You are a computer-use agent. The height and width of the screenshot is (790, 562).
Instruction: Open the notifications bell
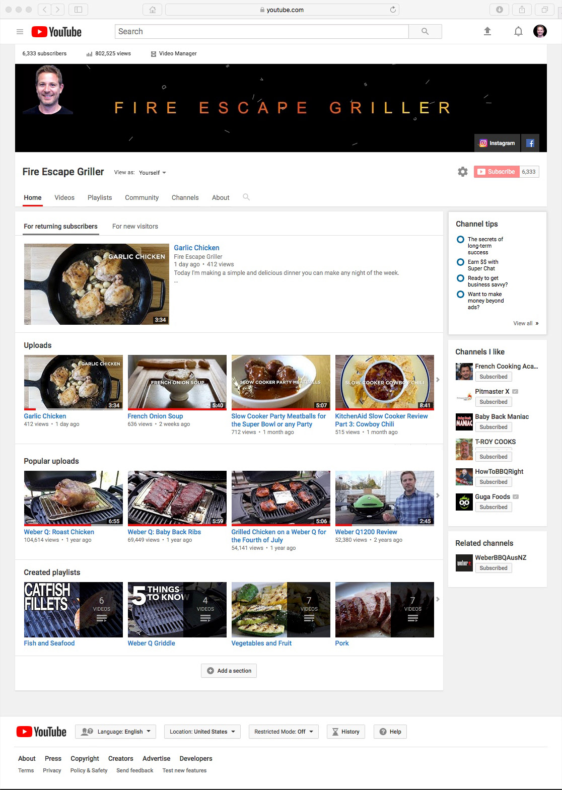tap(518, 31)
